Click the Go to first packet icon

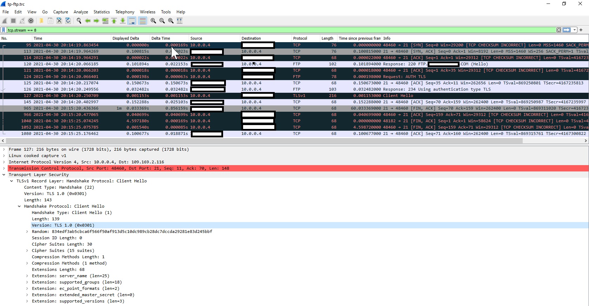(114, 21)
